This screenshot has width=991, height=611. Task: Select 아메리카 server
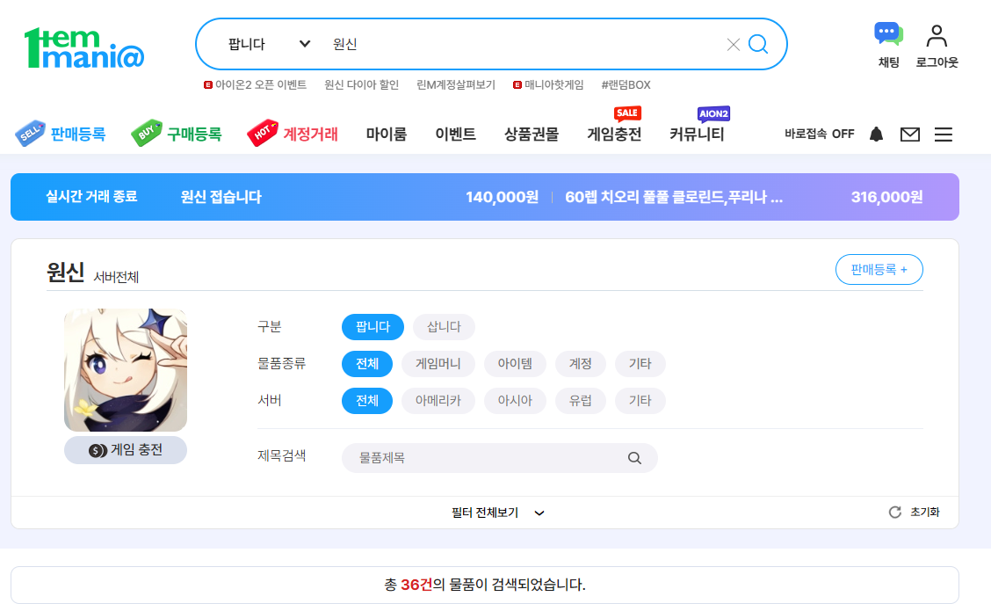(x=438, y=400)
